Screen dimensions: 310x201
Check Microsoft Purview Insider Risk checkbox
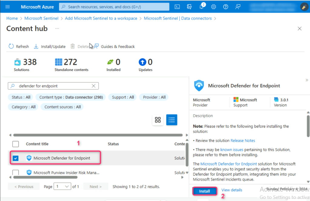pyautogui.click(x=16, y=173)
